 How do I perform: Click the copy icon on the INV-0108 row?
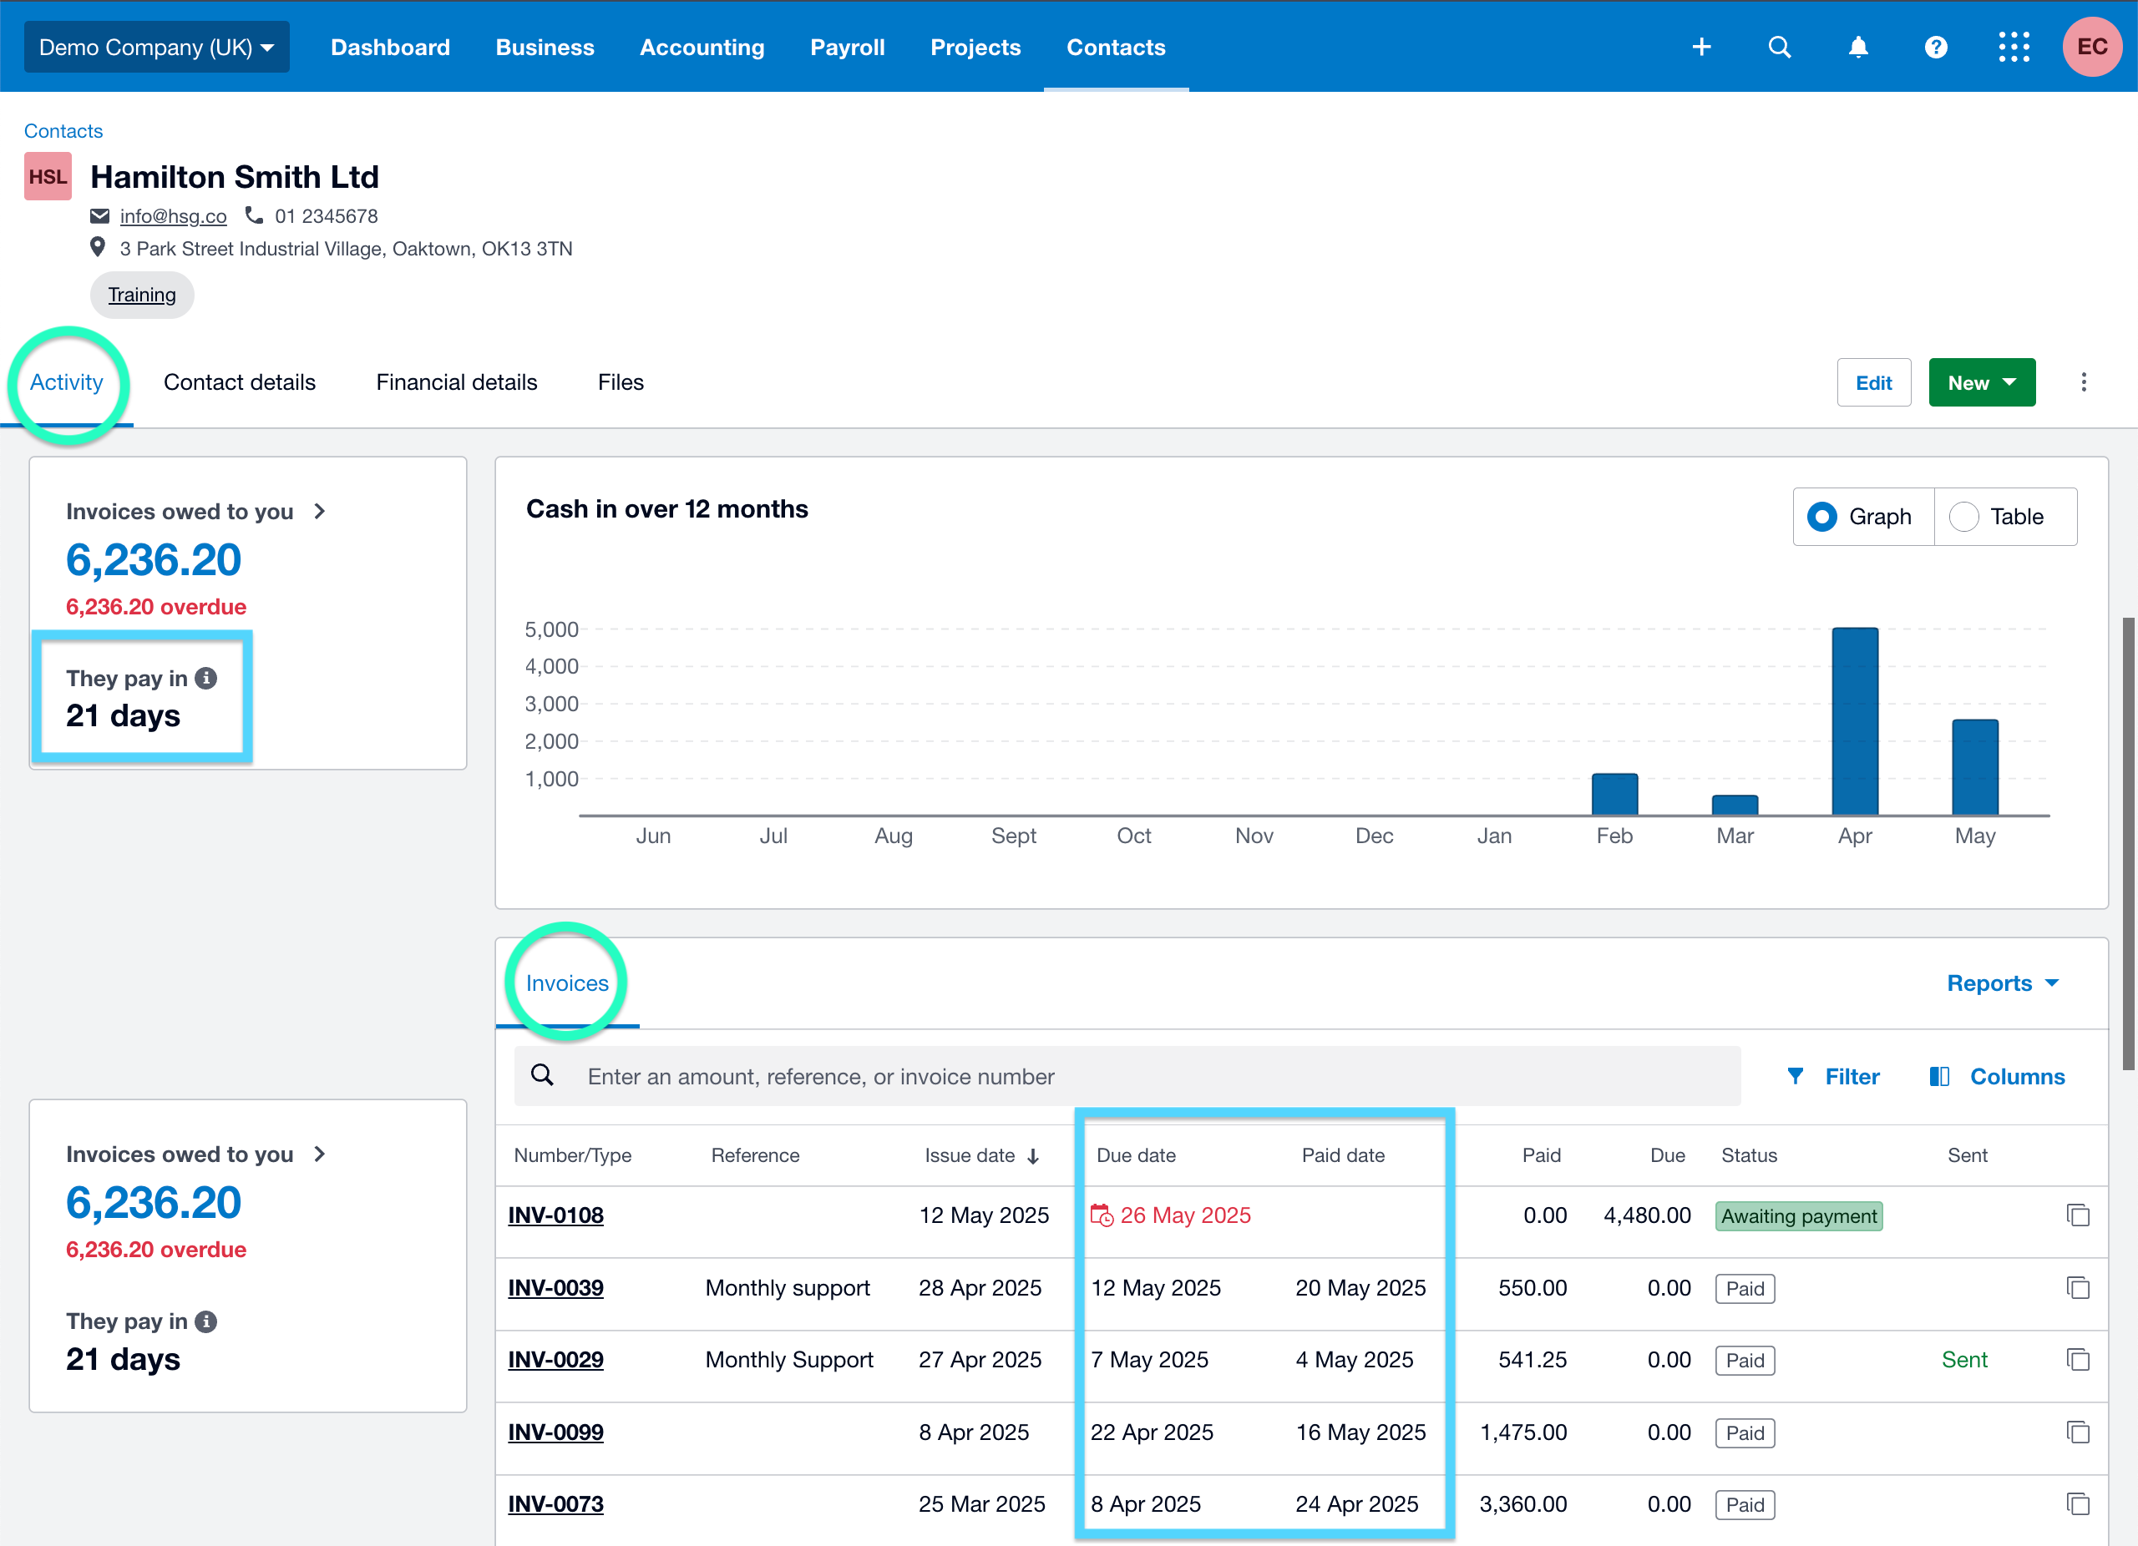[2078, 1215]
